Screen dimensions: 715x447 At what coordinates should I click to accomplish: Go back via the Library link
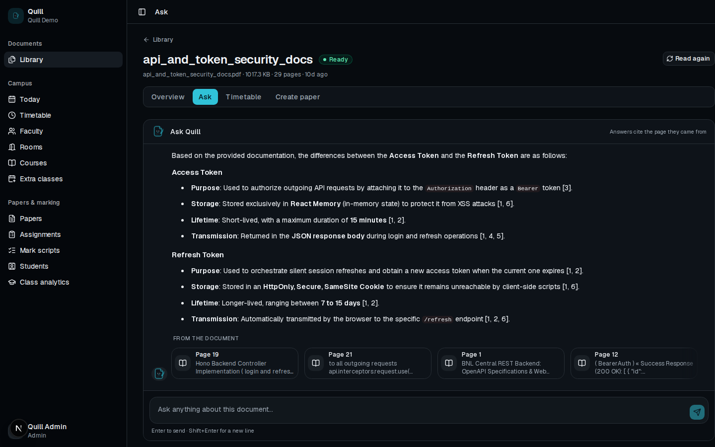pyautogui.click(x=158, y=40)
